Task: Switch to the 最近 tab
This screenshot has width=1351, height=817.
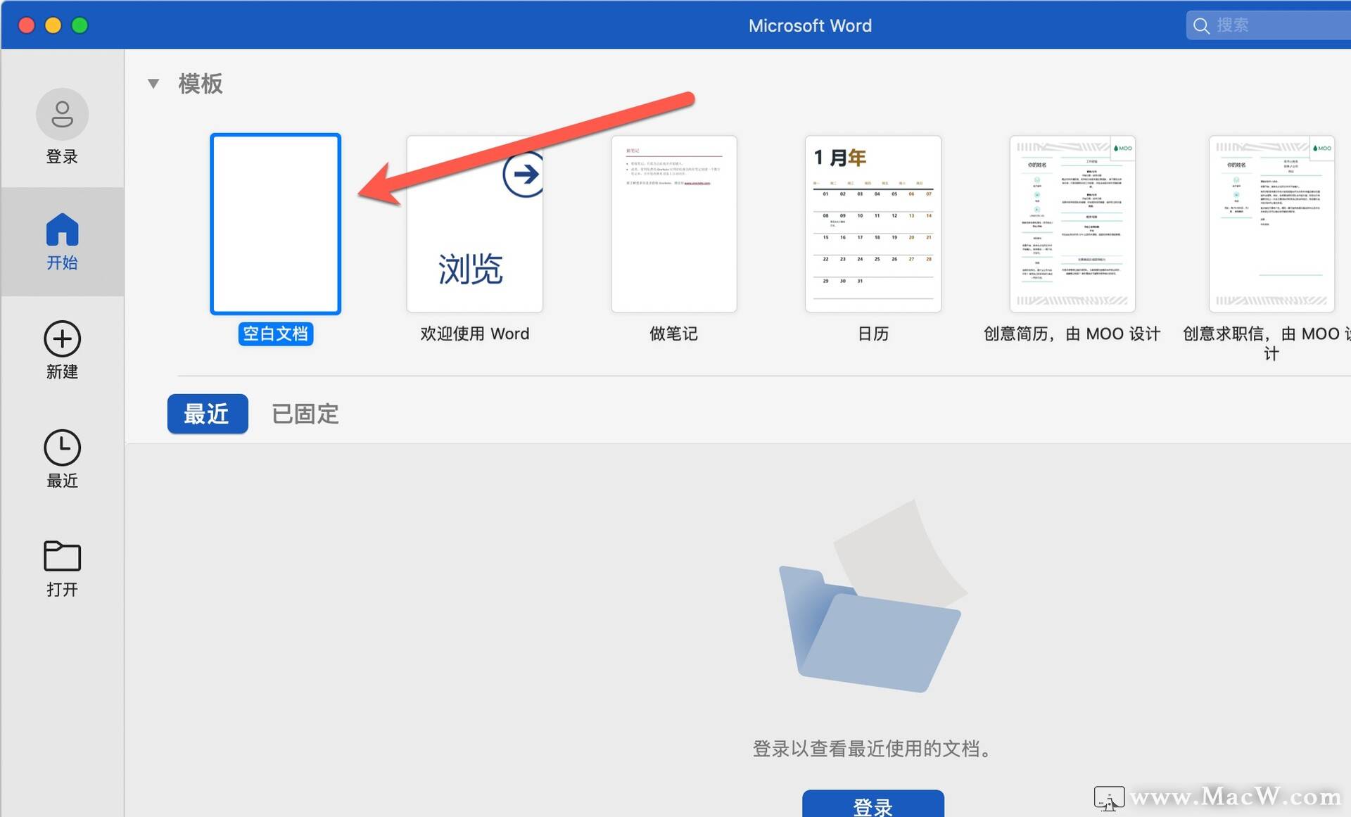Action: pyautogui.click(x=208, y=414)
